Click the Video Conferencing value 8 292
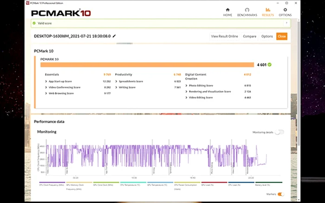This screenshot has width=325, height=203. [x=107, y=87]
